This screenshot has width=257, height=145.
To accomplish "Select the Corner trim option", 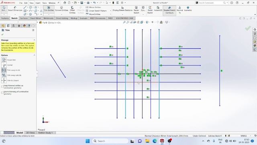I will 4,65.
